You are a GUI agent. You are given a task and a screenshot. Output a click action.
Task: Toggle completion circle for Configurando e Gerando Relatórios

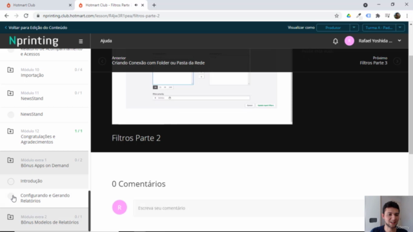pyautogui.click(x=11, y=196)
